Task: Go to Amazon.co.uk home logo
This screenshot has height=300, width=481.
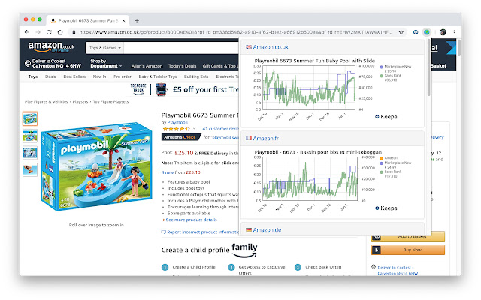Action: point(51,46)
